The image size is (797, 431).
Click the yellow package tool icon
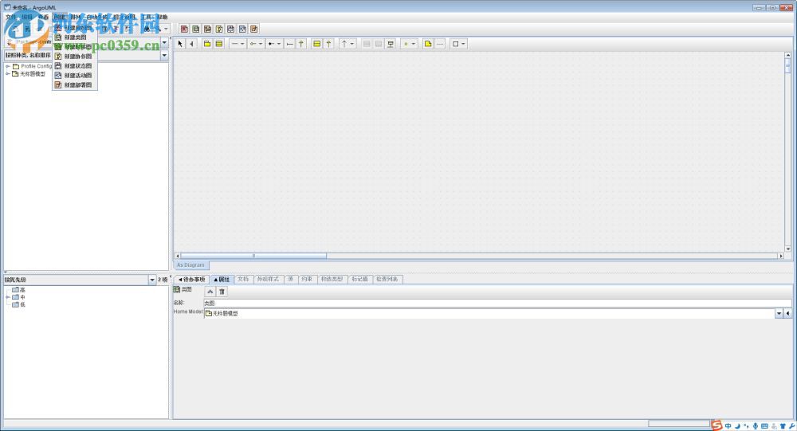point(207,44)
